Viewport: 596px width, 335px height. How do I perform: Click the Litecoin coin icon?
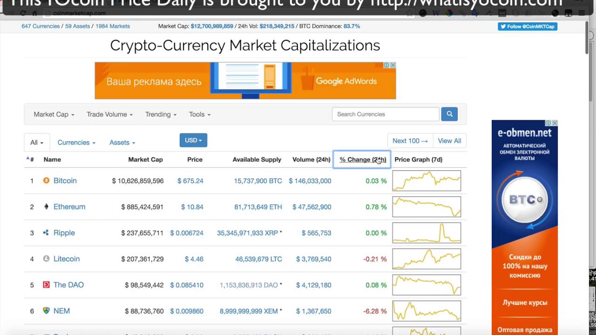click(x=46, y=259)
